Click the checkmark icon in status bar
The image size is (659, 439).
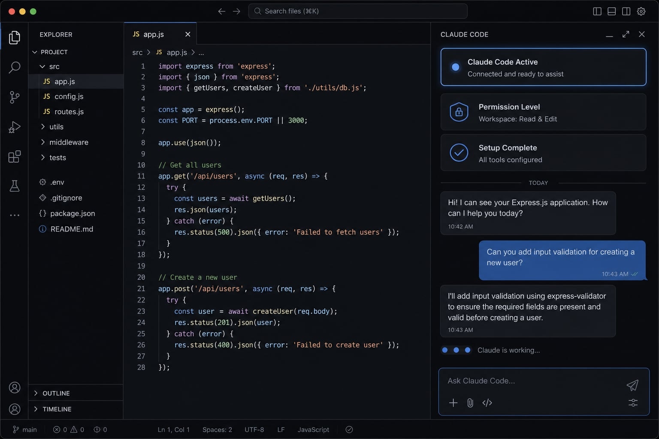(349, 430)
